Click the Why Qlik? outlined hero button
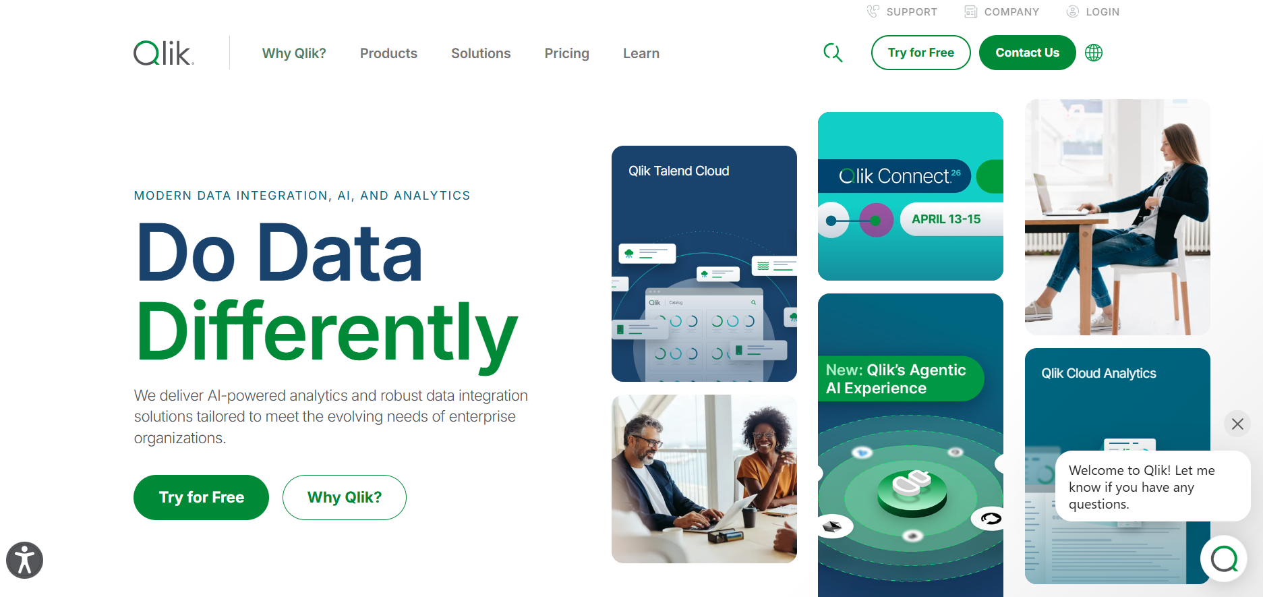 345,497
